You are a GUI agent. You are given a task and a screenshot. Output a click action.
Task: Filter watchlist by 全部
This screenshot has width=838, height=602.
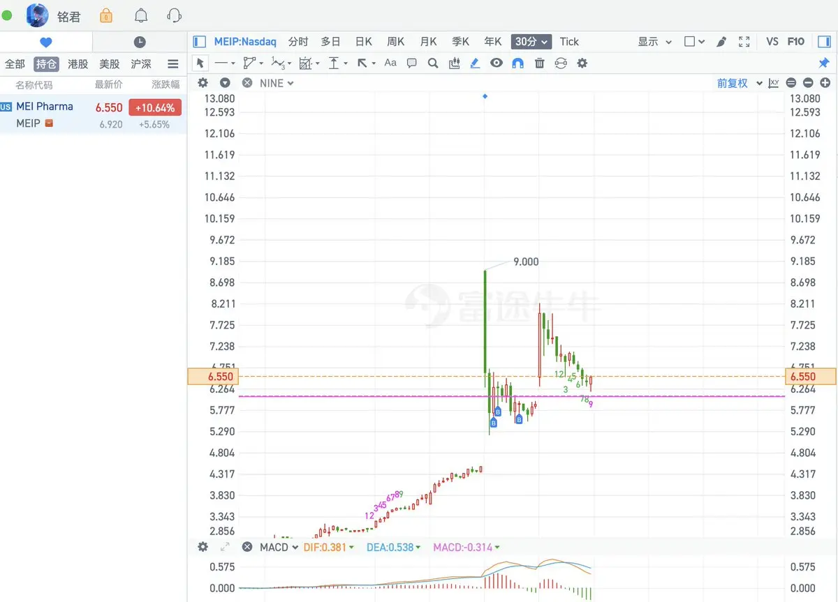pos(15,64)
